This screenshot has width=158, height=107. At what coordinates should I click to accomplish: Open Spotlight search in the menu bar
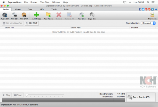[148, 2]
